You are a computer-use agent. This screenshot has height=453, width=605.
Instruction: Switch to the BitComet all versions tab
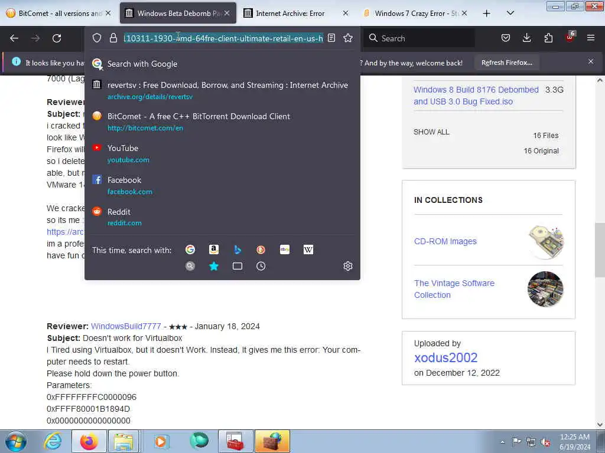click(59, 14)
